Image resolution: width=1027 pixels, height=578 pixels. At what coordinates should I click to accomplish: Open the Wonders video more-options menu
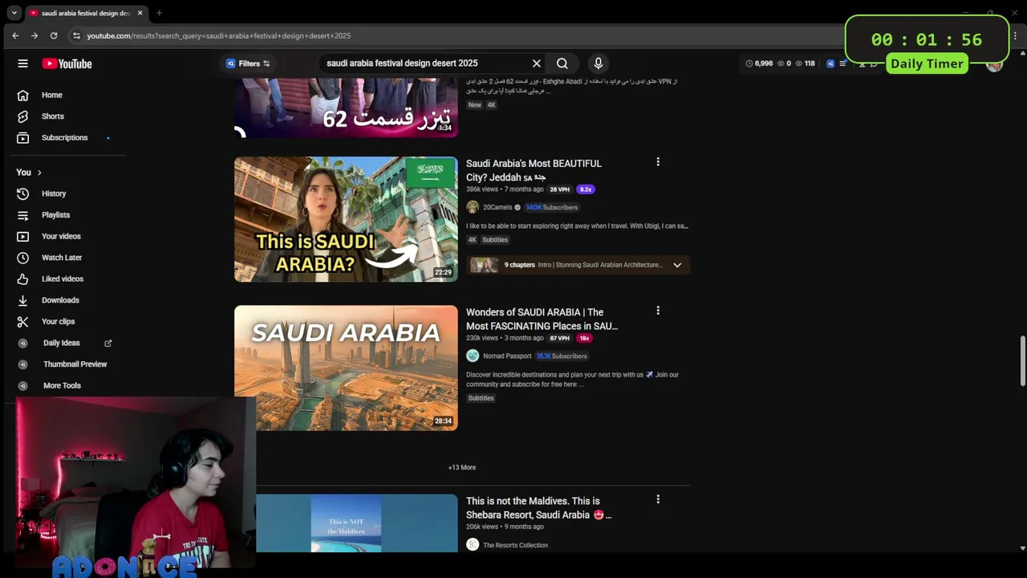pyautogui.click(x=658, y=311)
